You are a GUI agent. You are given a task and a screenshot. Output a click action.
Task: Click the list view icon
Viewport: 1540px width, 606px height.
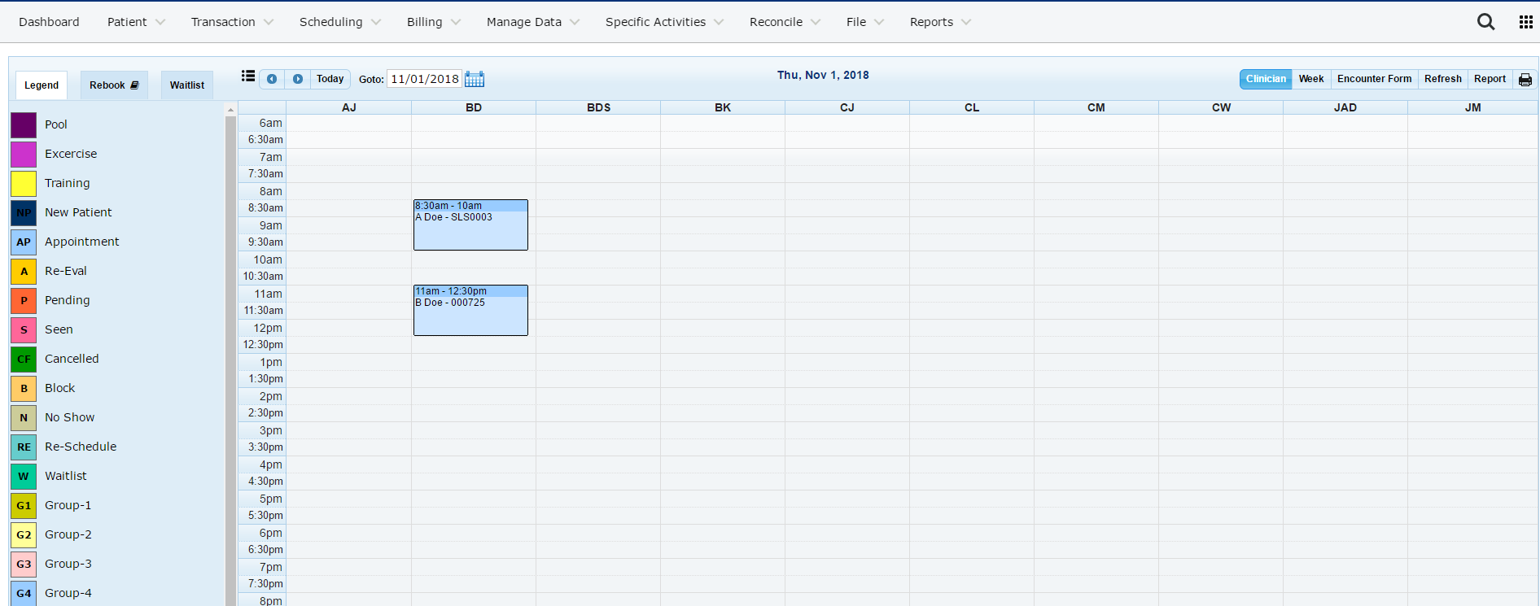[x=248, y=76]
